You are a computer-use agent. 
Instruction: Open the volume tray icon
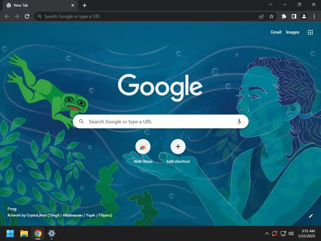[x=291, y=233]
